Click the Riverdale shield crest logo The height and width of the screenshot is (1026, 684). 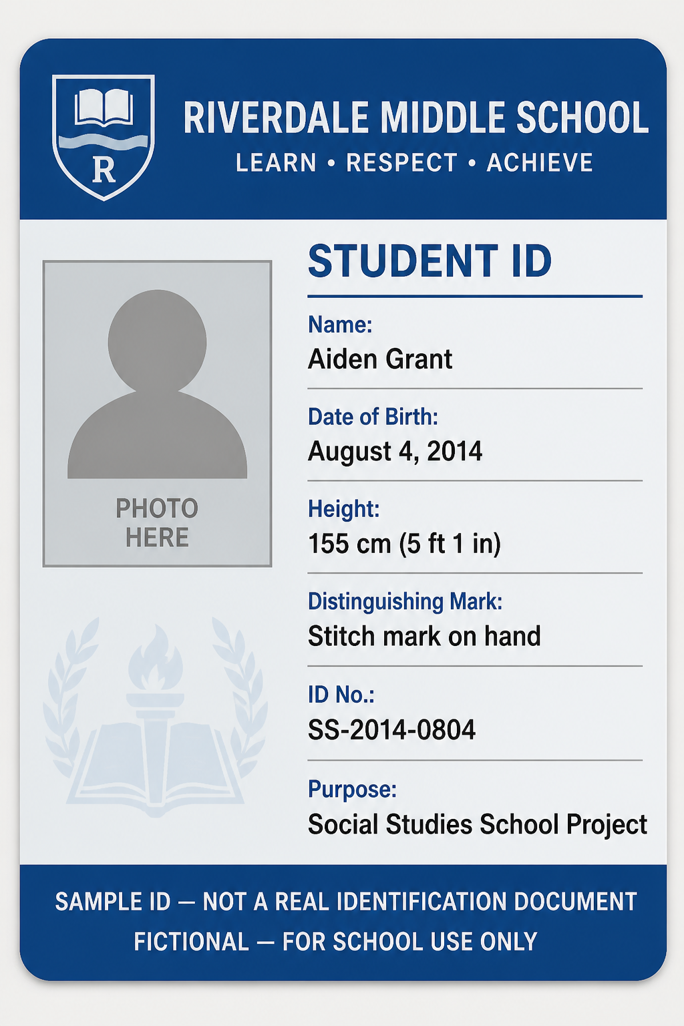pos(104,137)
